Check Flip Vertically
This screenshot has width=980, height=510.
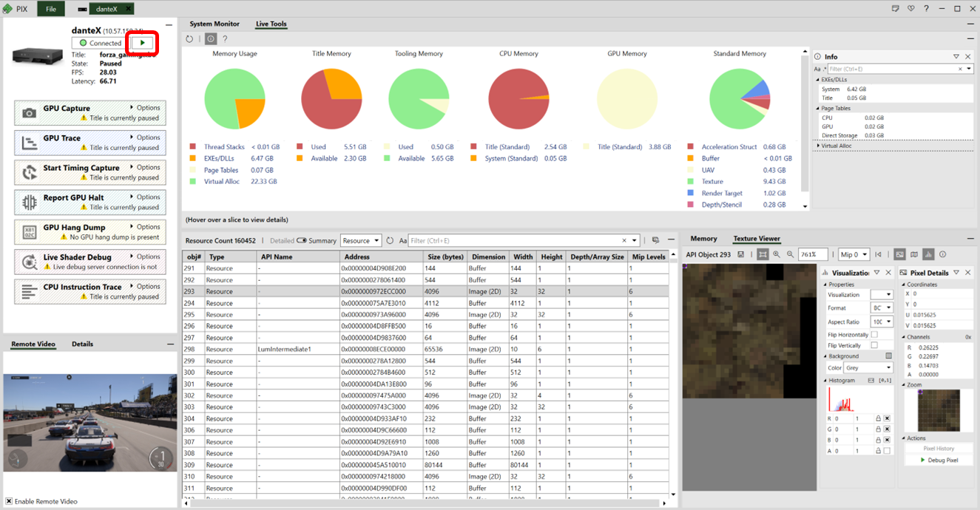(x=874, y=345)
